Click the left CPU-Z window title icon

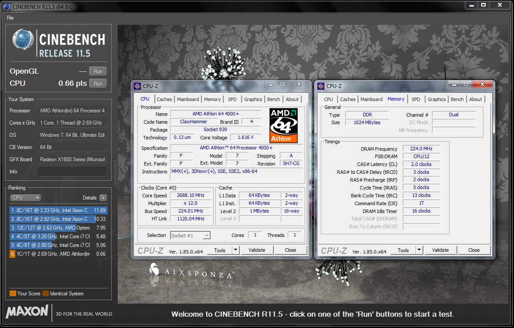137,86
